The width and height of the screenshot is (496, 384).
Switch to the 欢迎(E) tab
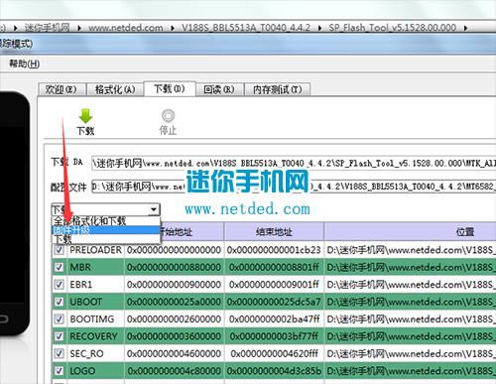pyautogui.click(x=62, y=89)
